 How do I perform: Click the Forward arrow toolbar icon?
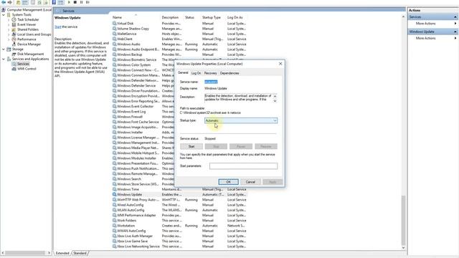click(x=9, y=2)
